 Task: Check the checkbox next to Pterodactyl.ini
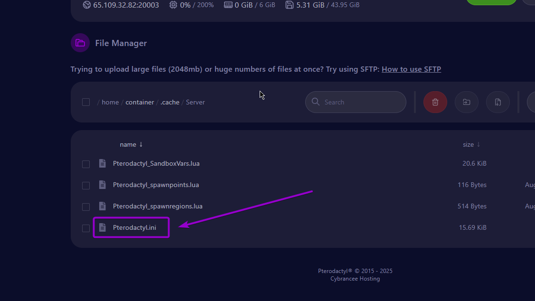(86, 228)
